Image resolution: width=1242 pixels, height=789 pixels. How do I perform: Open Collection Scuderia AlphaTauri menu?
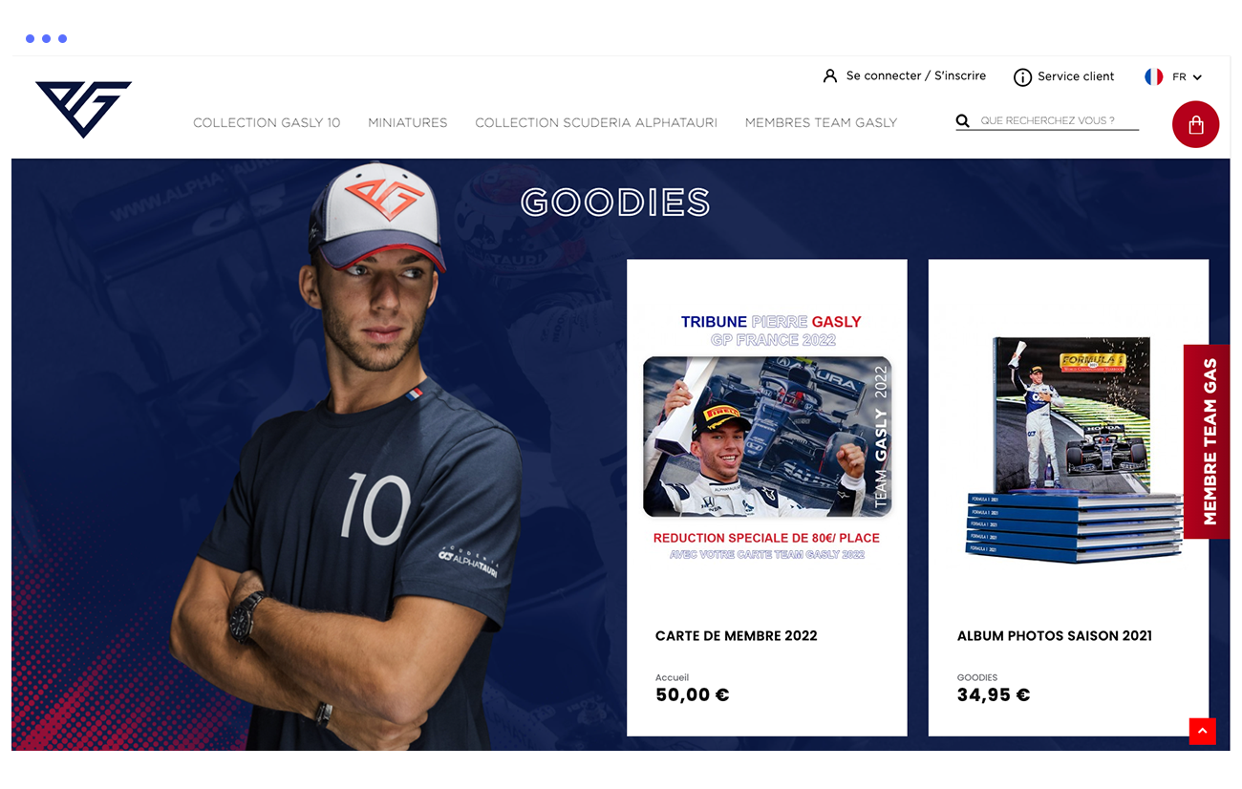596,122
